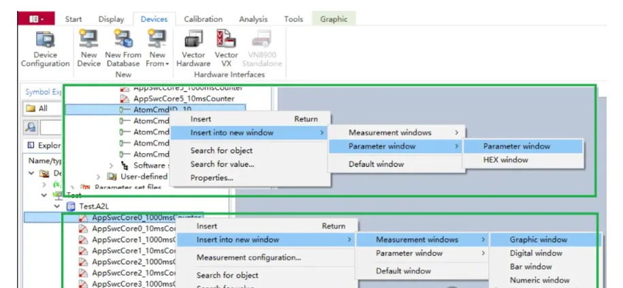This screenshot has height=288, width=623.
Task: Create new device from database
Action: click(x=123, y=48)
